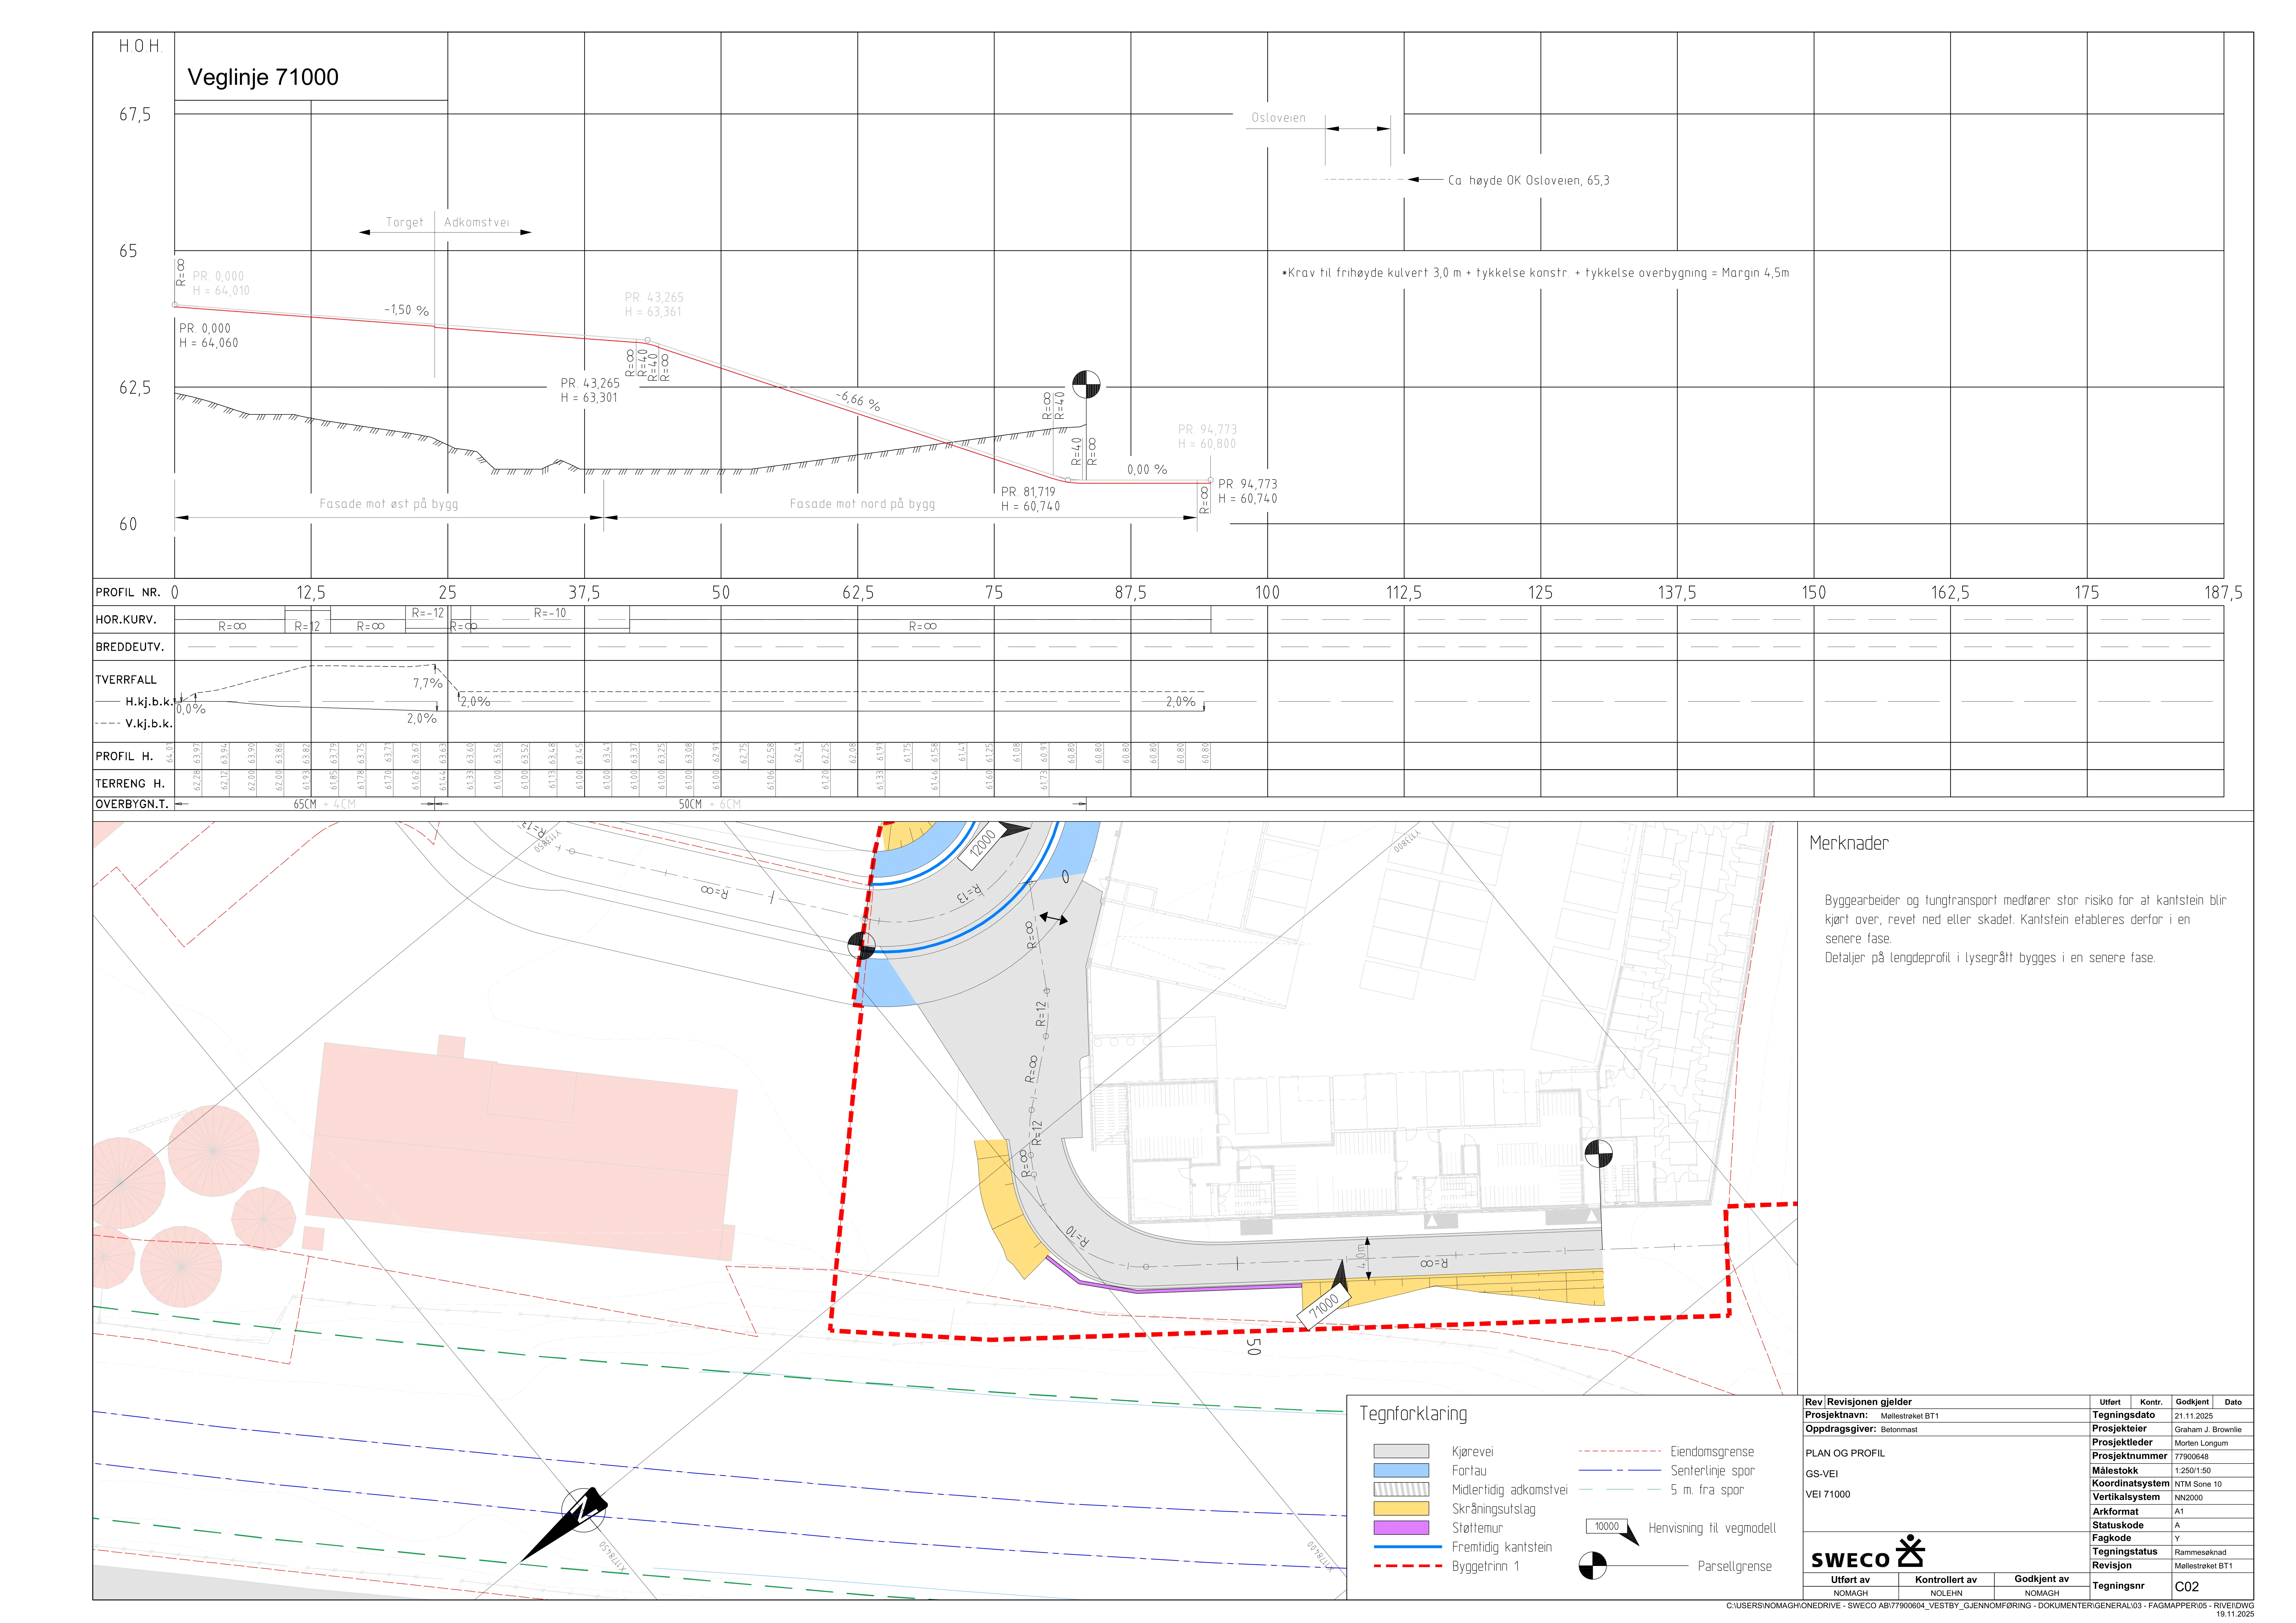This screenshot has width=2296, height=1623.
Task: Click the "-1,50 %" gradient label
Action: coord(407,310)
